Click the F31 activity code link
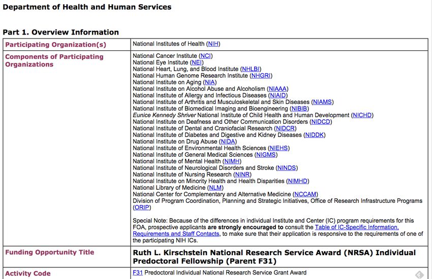The image size is (432, 279). tap(138, 273)
